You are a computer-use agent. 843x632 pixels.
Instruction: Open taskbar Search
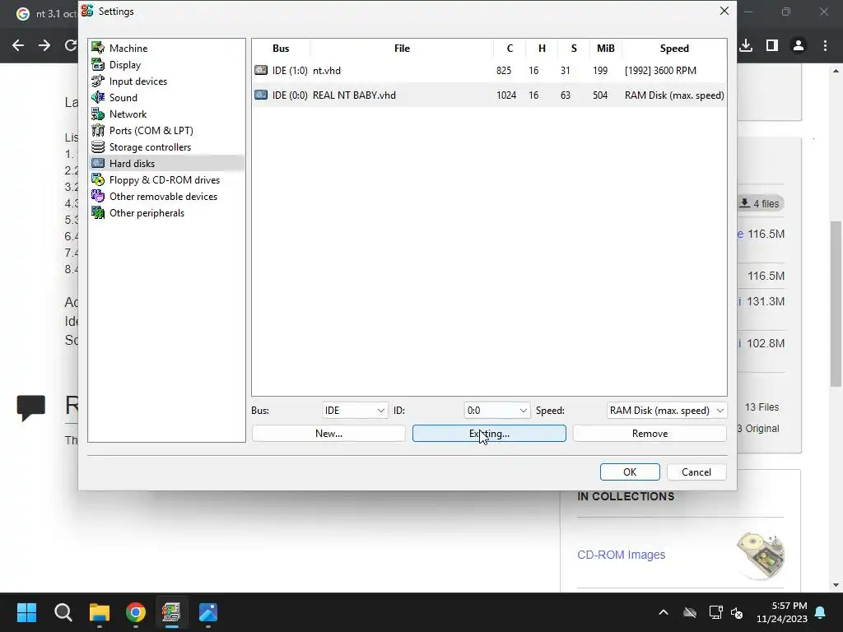click(63, 612)
